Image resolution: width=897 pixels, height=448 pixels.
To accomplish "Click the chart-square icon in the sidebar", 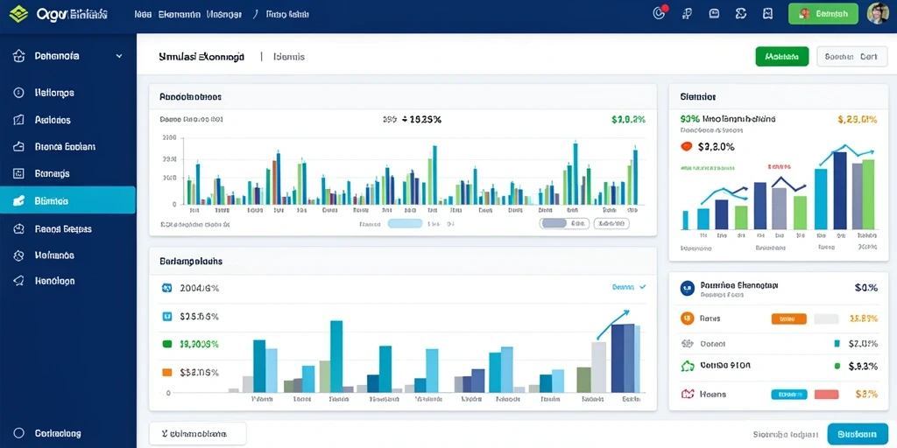I will pos(18,120).
